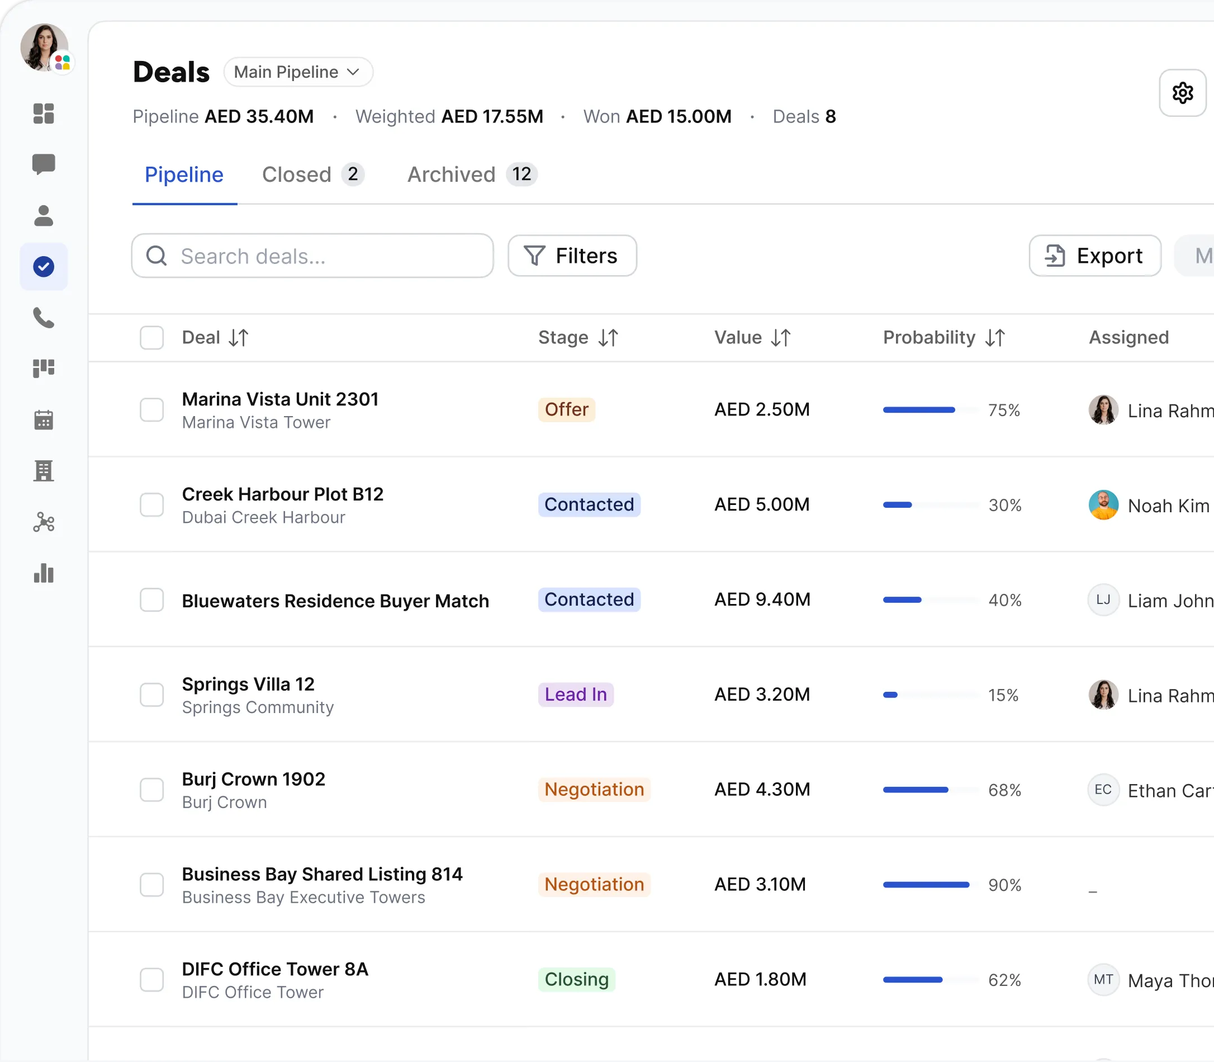The width and height of the screenshot is (1214, 1062).
Task: Check the Springs Villa 12 row
Action: 151,695
